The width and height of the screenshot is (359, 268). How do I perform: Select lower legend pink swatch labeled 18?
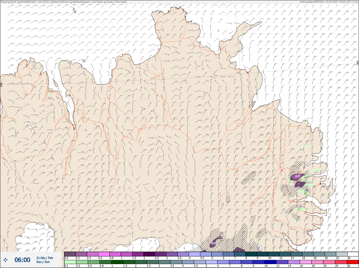(318, 262)
